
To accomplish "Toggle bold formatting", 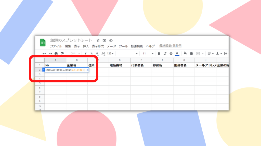I will [x=159, y=53].
